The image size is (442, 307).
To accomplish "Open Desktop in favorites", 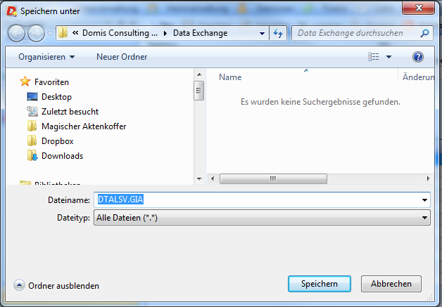I will point(56,97).
